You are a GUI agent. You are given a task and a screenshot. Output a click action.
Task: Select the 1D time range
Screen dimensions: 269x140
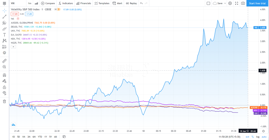[x=13, y=137]
